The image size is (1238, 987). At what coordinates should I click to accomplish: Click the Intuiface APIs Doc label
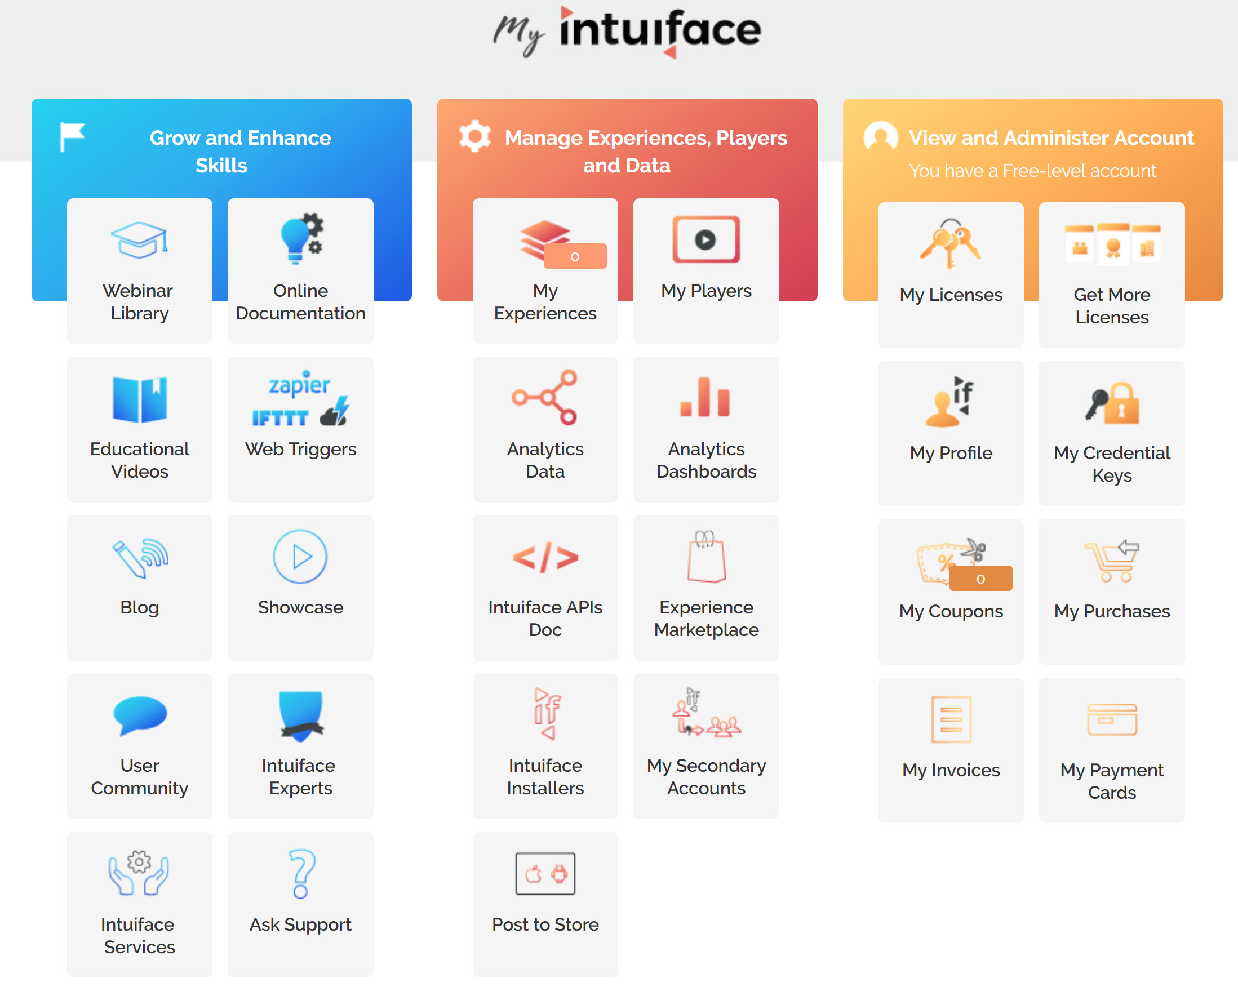point(545,619)
